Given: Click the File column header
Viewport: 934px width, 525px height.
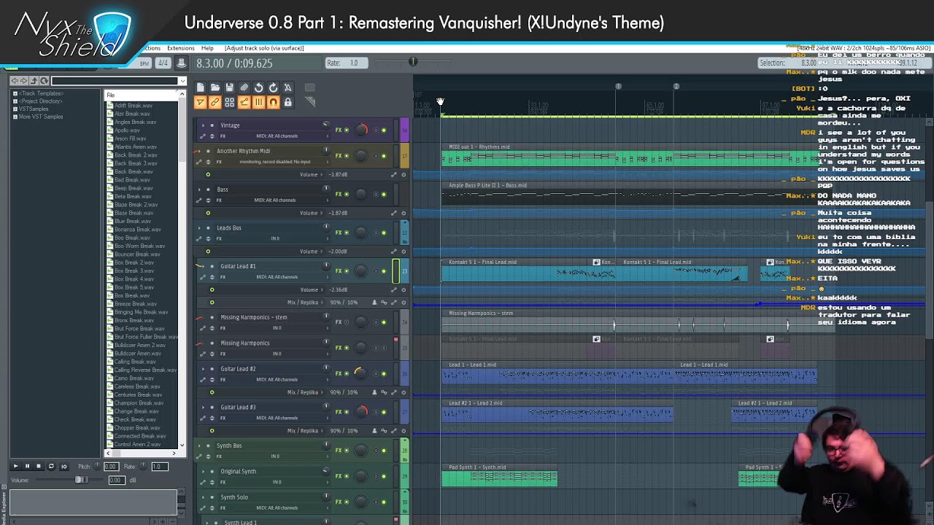Looking at the screenshot, I should [141, 95].
